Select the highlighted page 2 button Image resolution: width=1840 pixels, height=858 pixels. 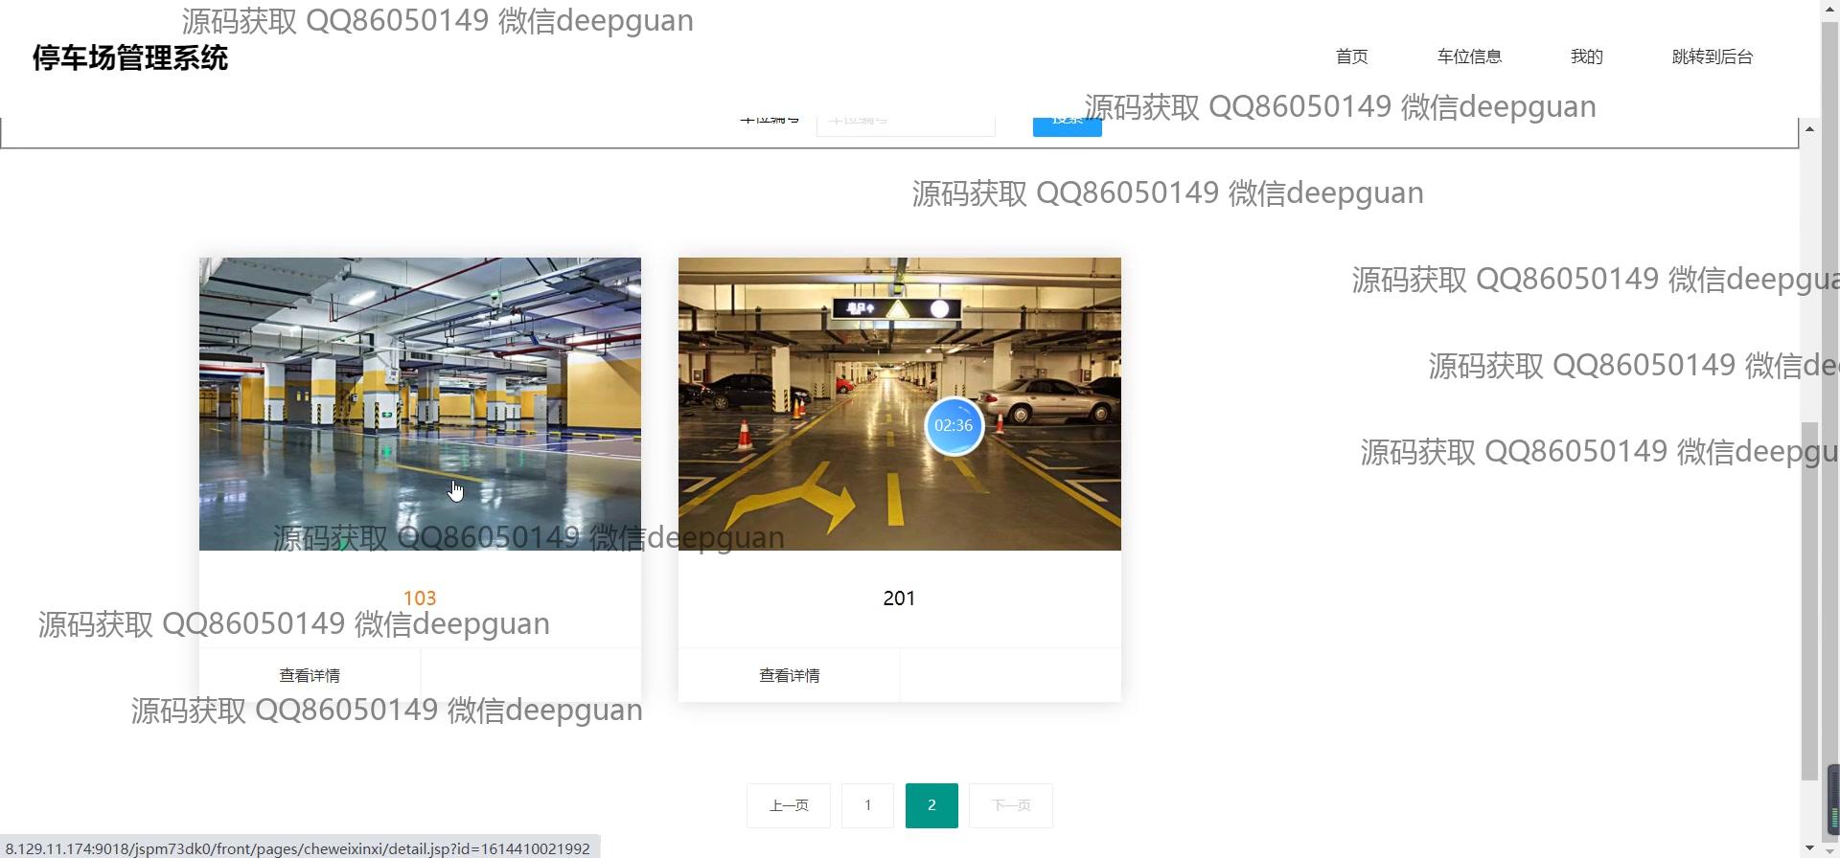coord(931,805)
